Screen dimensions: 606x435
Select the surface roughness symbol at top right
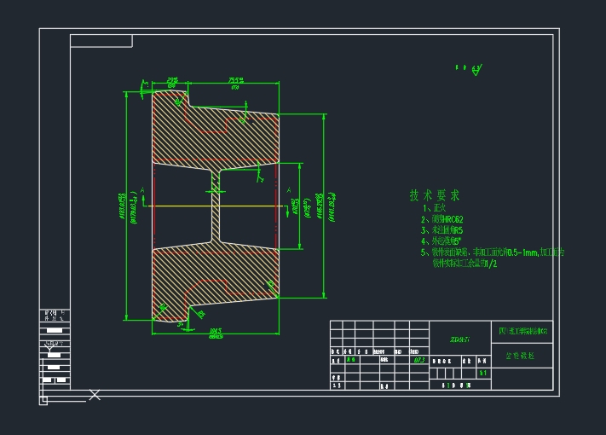point(476,70)
